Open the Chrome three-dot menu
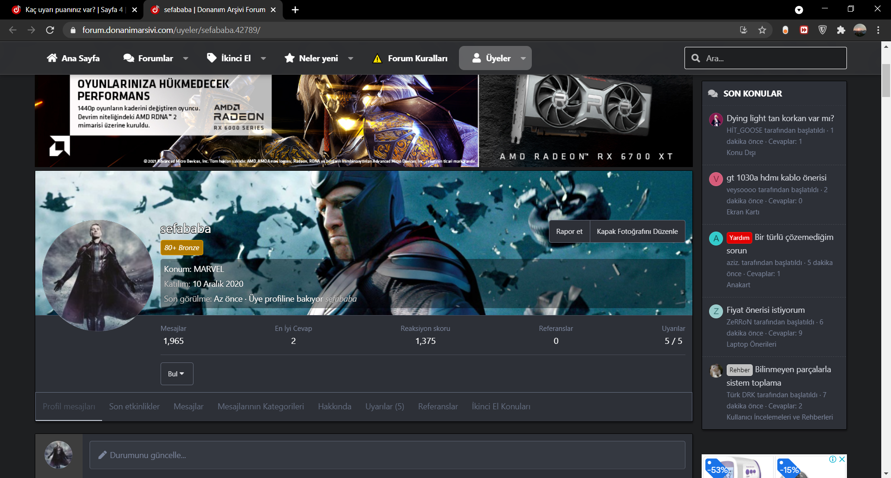891x478 pixels. coord(878,30)
